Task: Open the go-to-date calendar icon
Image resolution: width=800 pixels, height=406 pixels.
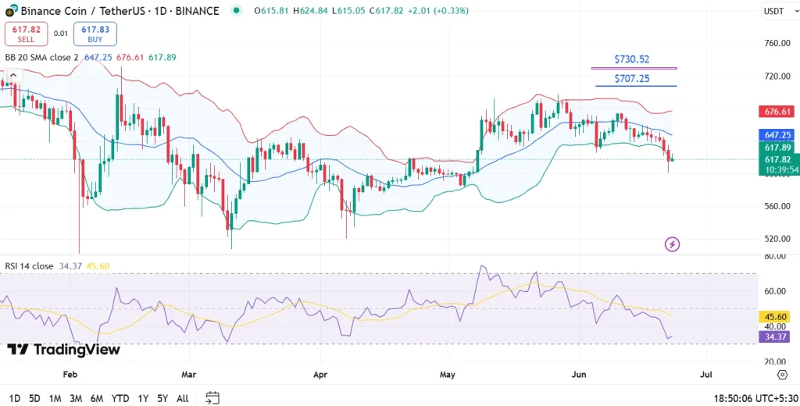Action: pos(212,398)
